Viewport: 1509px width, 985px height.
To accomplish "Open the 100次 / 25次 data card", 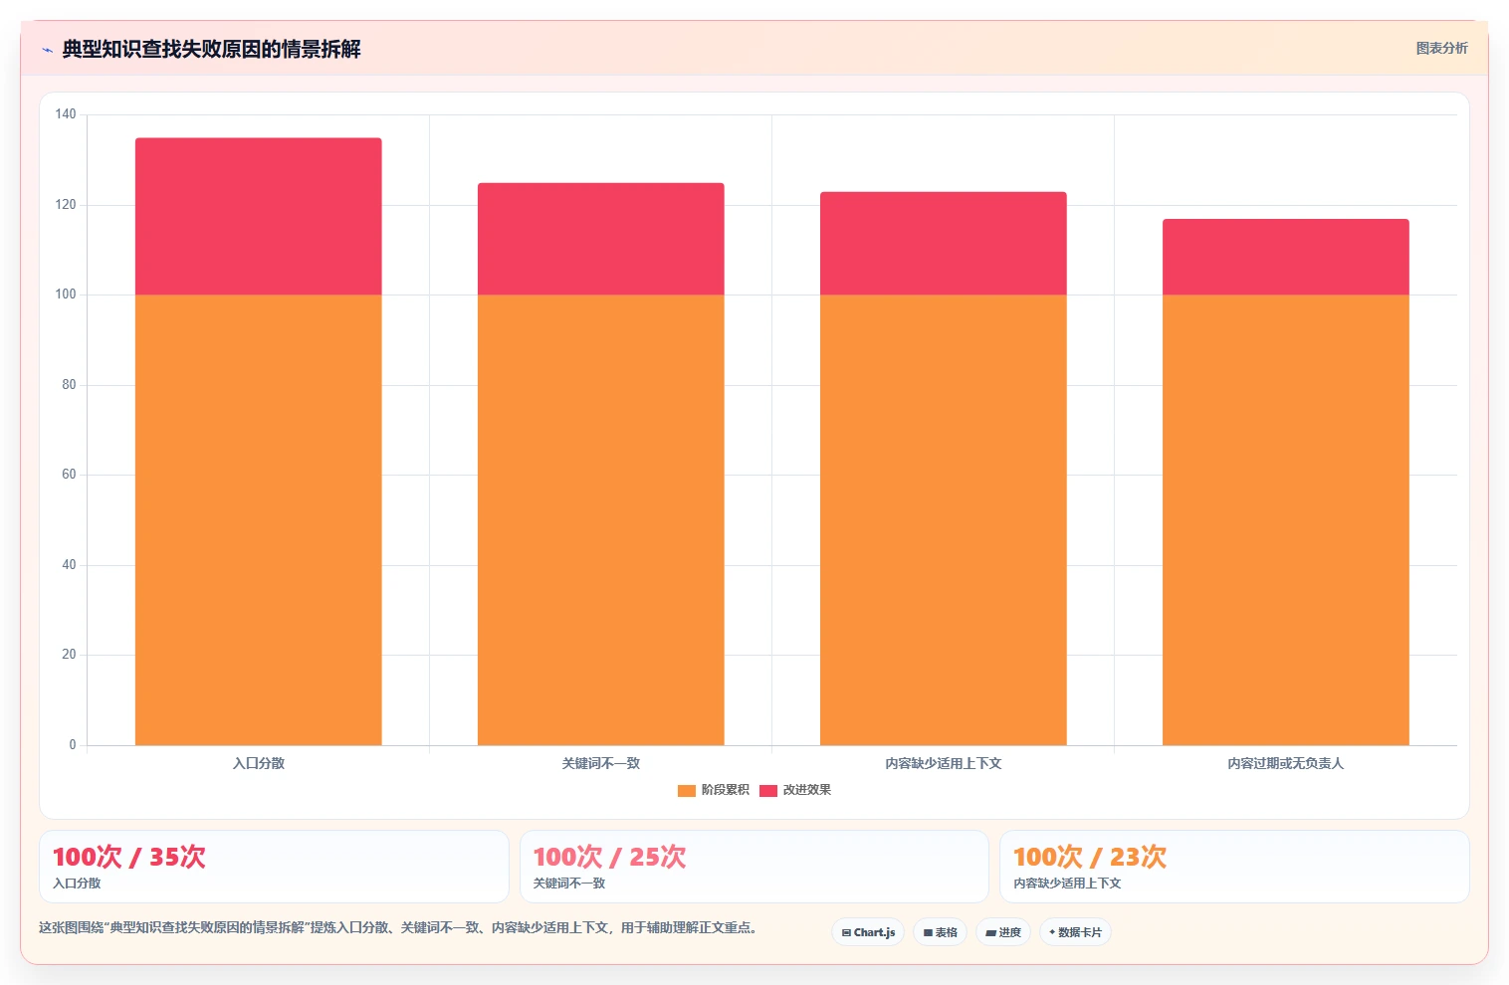I will pos(754,867).
